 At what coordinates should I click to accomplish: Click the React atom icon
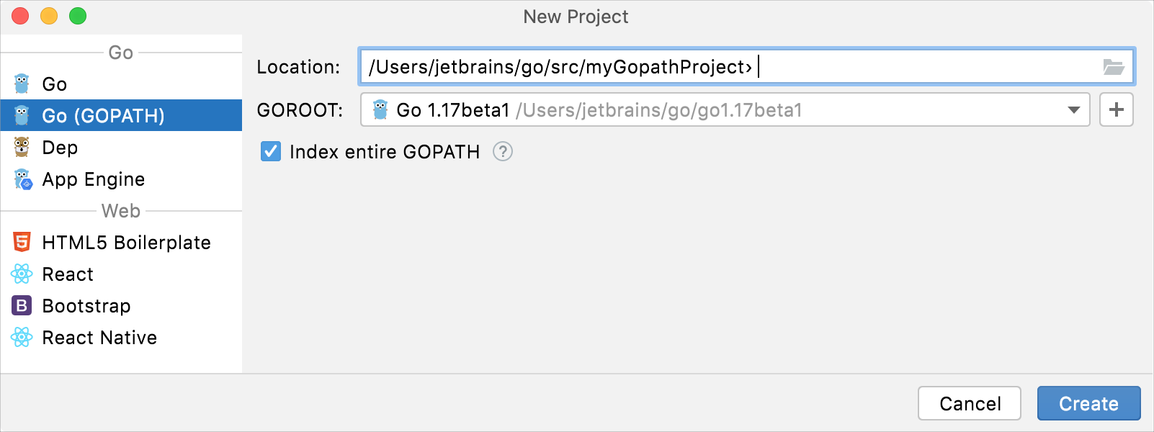[x=22, y=274]
